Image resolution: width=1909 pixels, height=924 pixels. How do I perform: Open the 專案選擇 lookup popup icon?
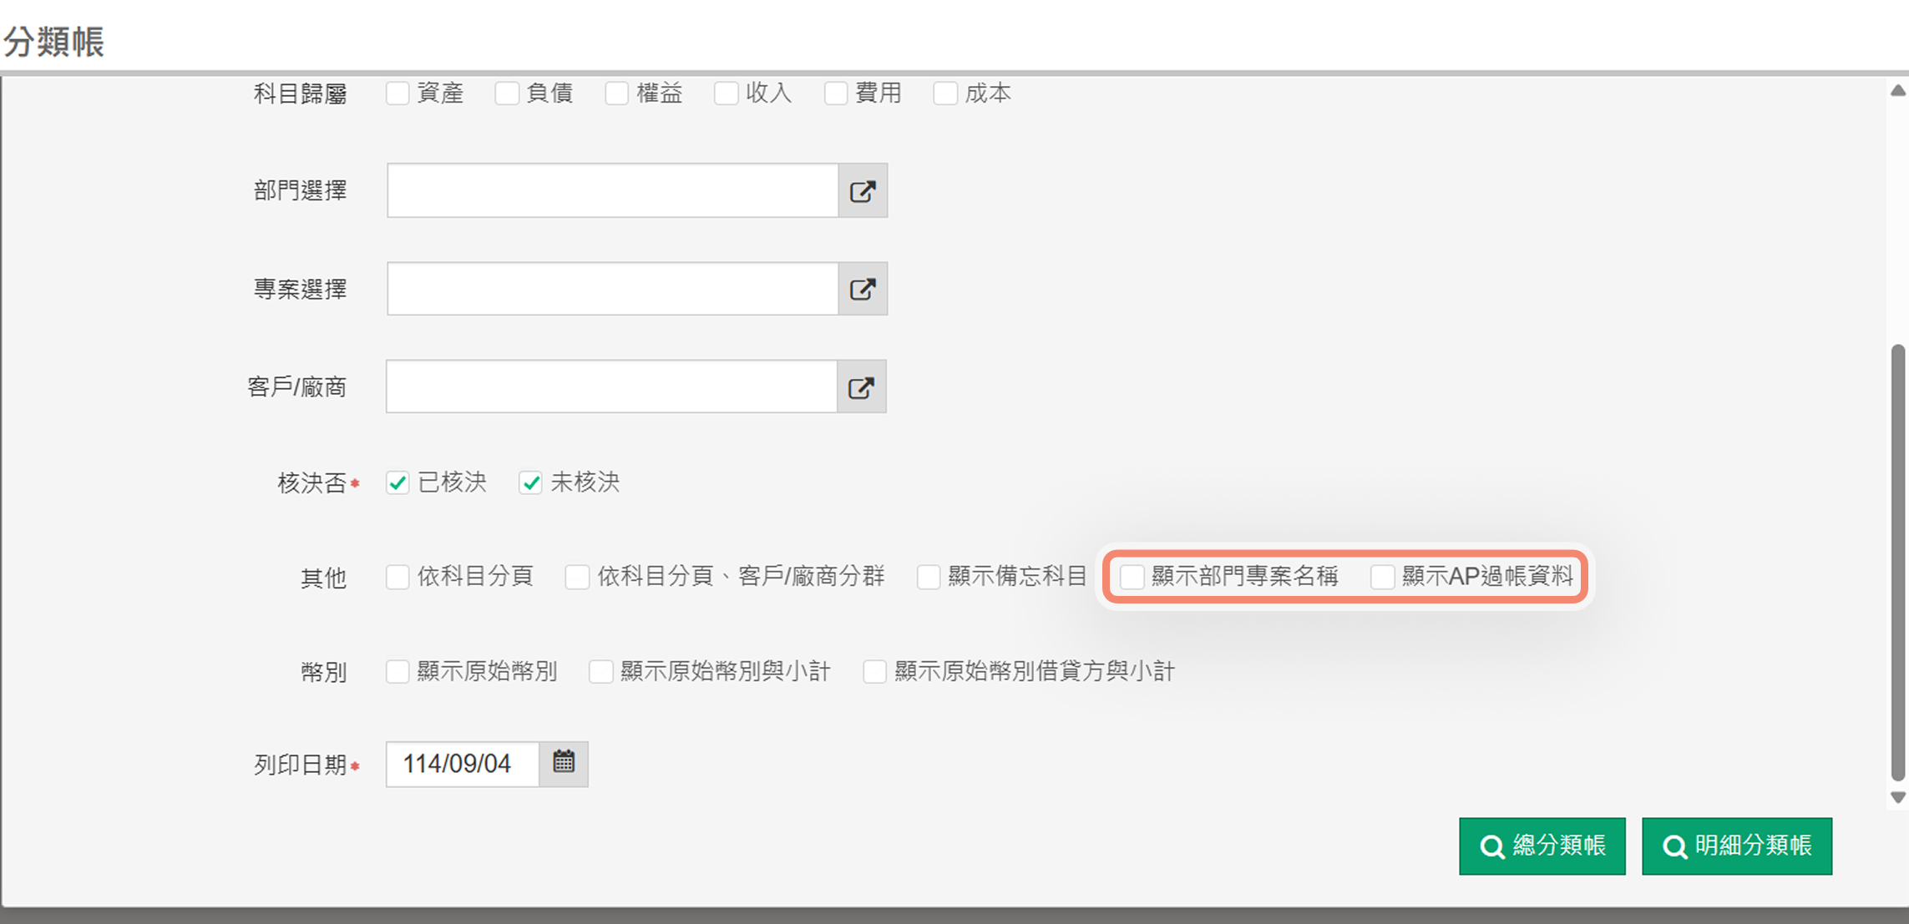tap(863, 289)
